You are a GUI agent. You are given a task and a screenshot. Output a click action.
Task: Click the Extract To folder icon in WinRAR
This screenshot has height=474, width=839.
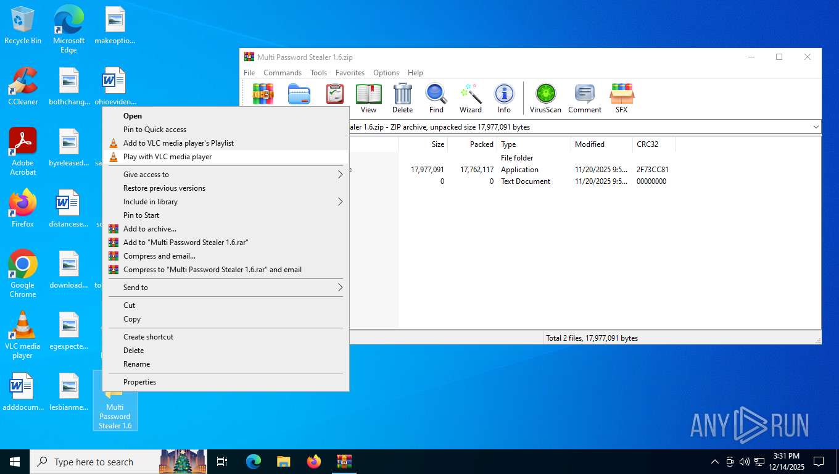(x=299, y=94)
